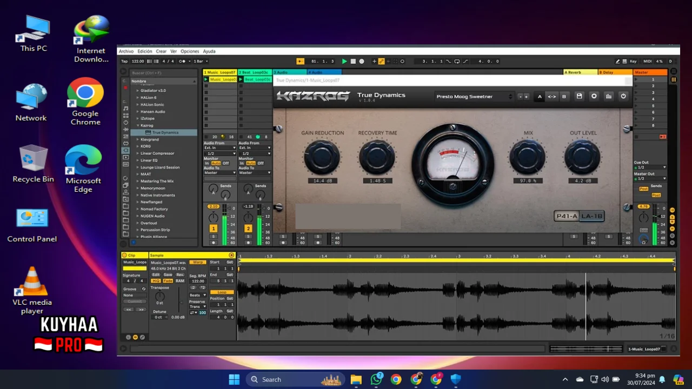Select the Plug-ins category icon in browser sidebar

(125, 150)
